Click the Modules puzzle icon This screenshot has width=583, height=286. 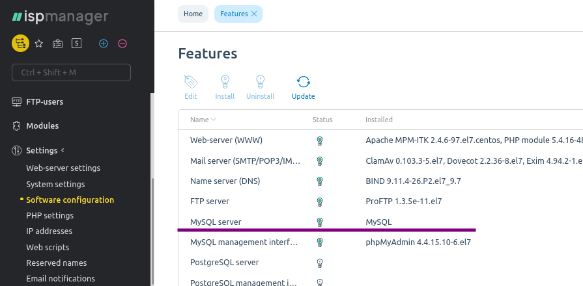[17, 125]
